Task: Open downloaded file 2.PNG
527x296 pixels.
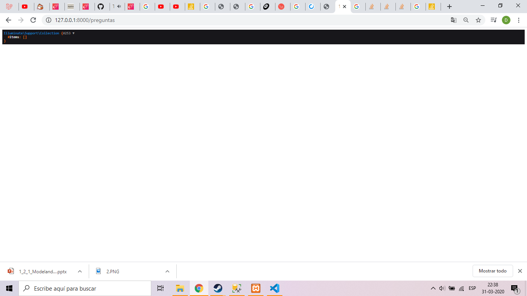Action: pos(108,271)
